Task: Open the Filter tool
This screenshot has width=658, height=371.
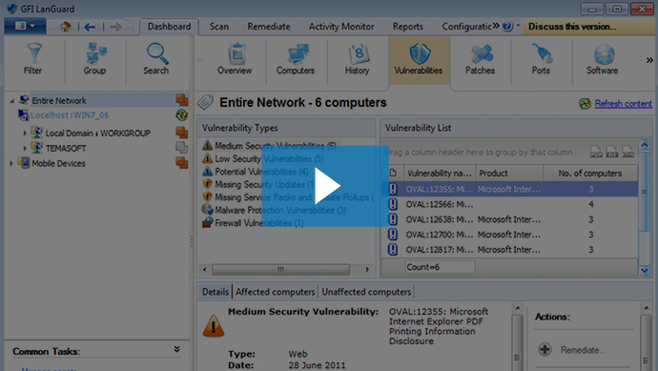Action: [x=33, y=59]
